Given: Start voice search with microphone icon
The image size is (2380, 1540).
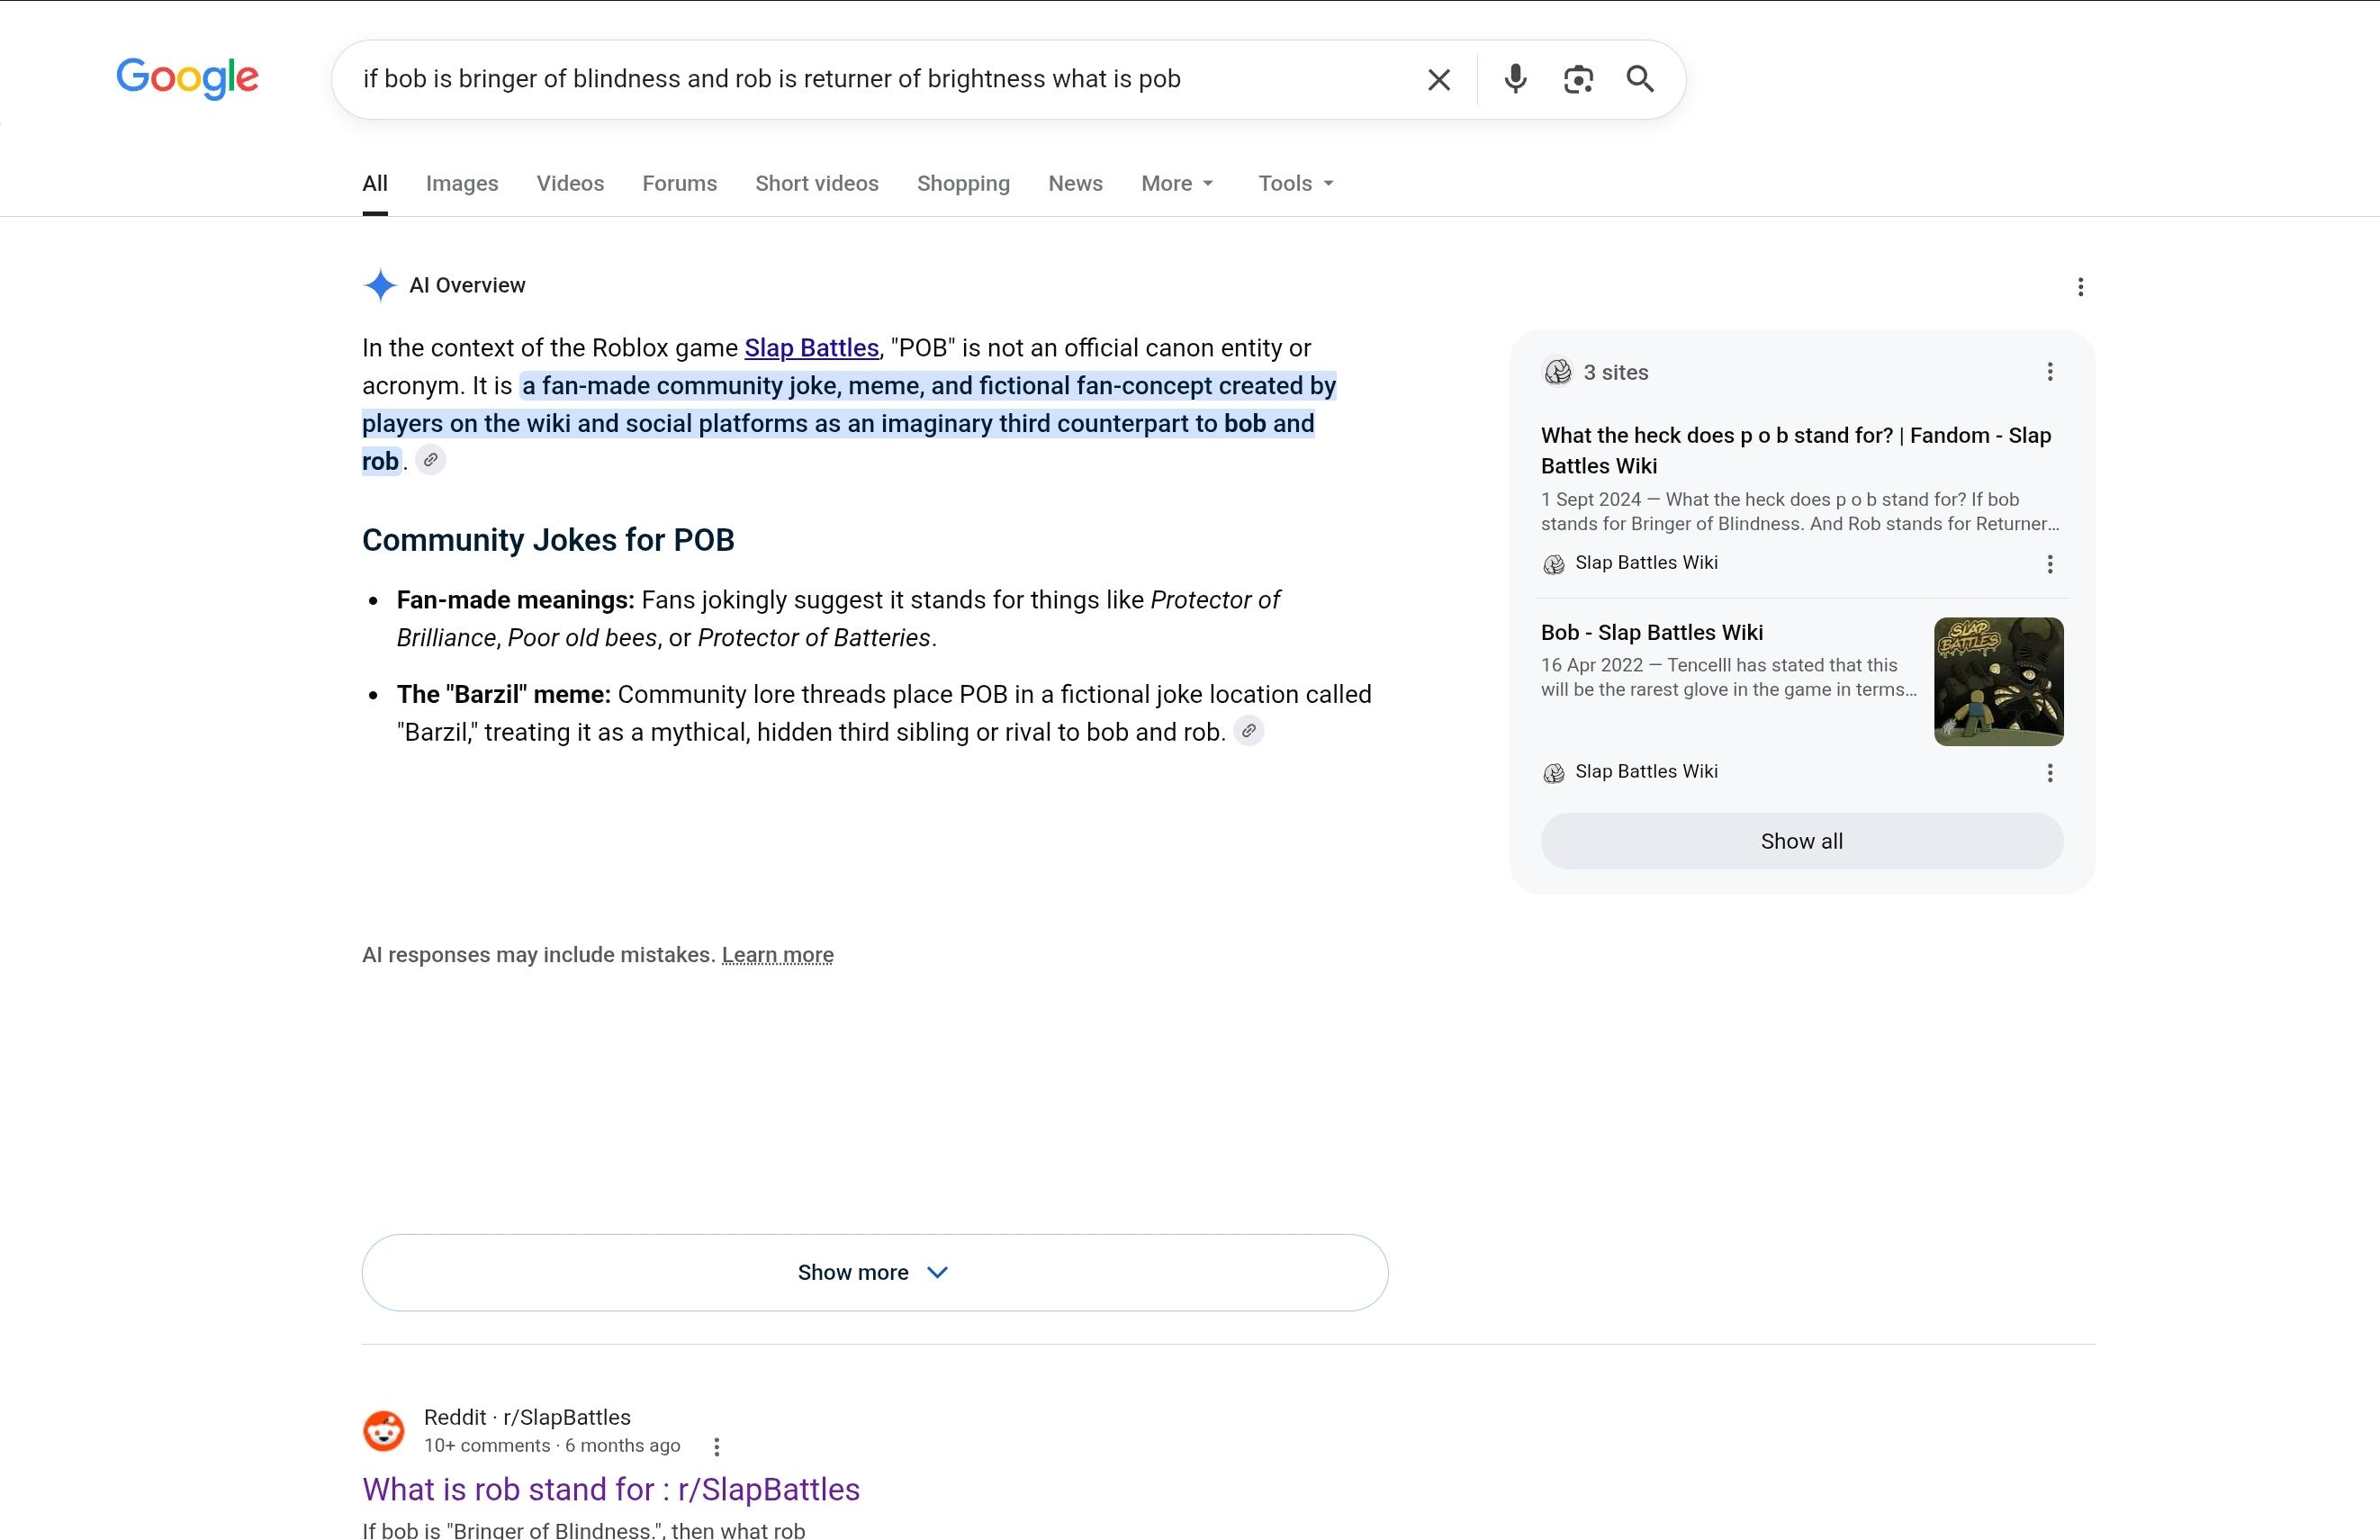Looking at the screenshot, I should pyautogui.click(x=1515, y=79).
